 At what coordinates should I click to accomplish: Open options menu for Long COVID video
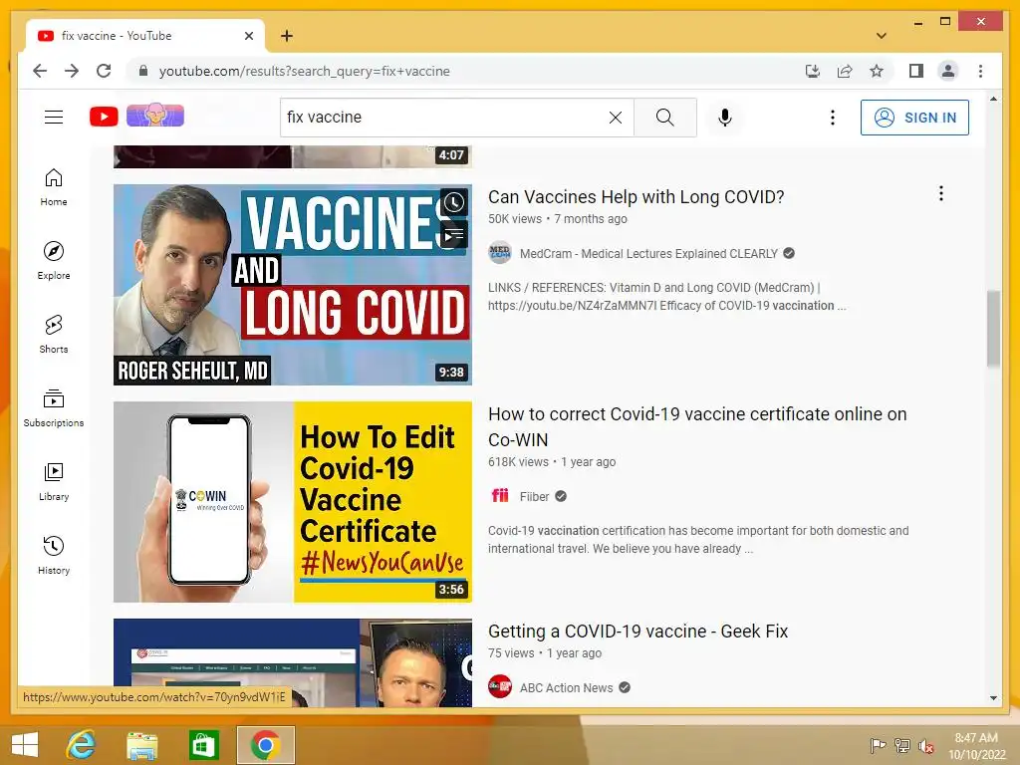[940, 193]
